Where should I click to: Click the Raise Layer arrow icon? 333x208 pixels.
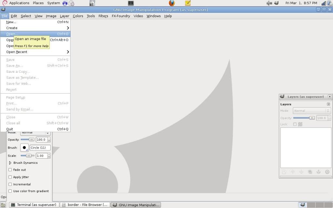(x=293, y=172)
